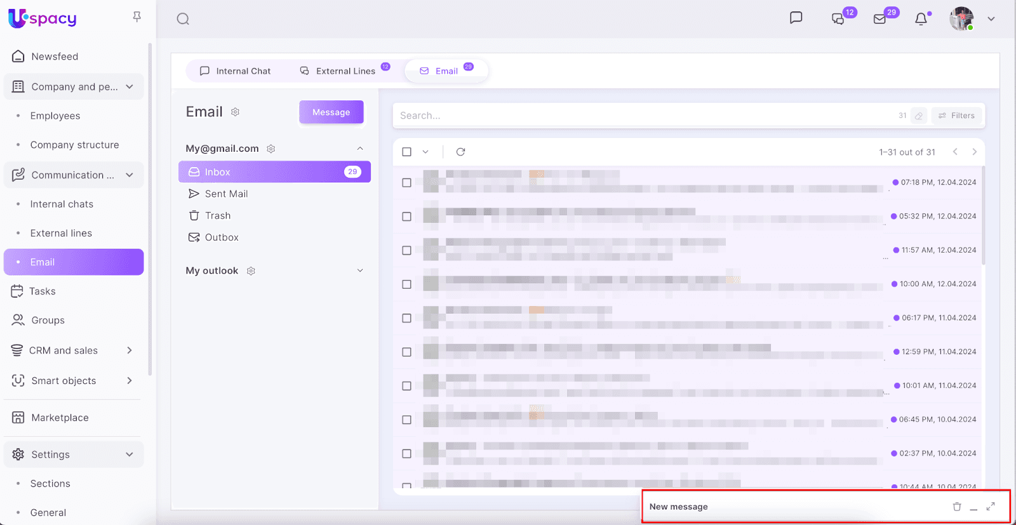This screenshot has height=525, width=1016.
Task: Open the top bar mail icon with 29 badge
Action: click(x=879, y=19)
